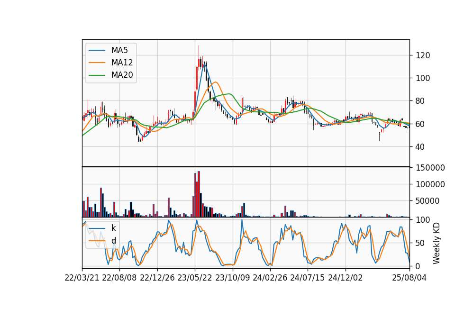Click the MA20 green line peak near 86

[x=229, y=94]
